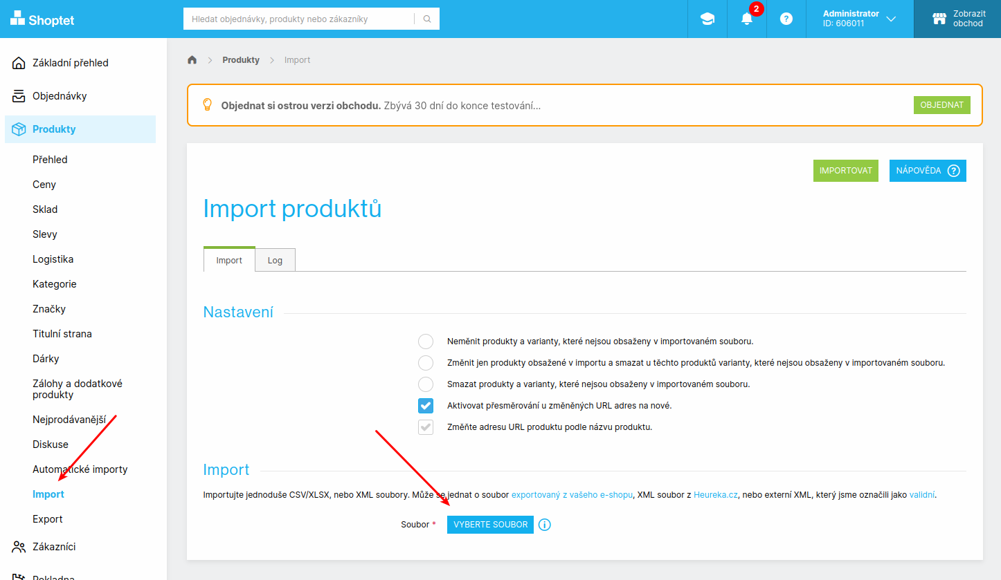Uncheck 'Aktivovat přesměrování' checkbox
1001x580 pixels.
click(x=426, y=406)
